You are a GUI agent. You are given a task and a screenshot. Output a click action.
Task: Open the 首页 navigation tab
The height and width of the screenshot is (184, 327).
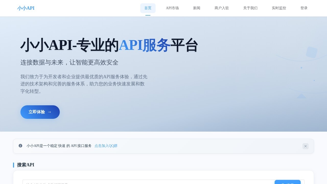point(148,8)
